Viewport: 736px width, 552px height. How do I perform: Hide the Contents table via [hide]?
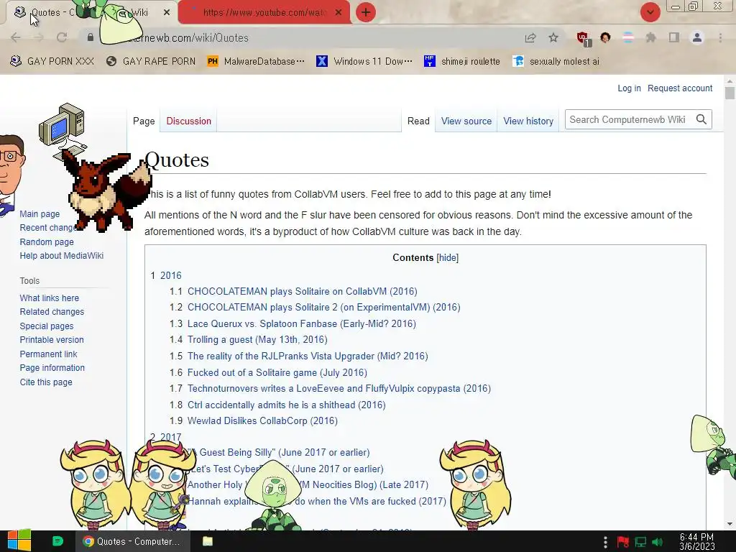coord(447,258)
